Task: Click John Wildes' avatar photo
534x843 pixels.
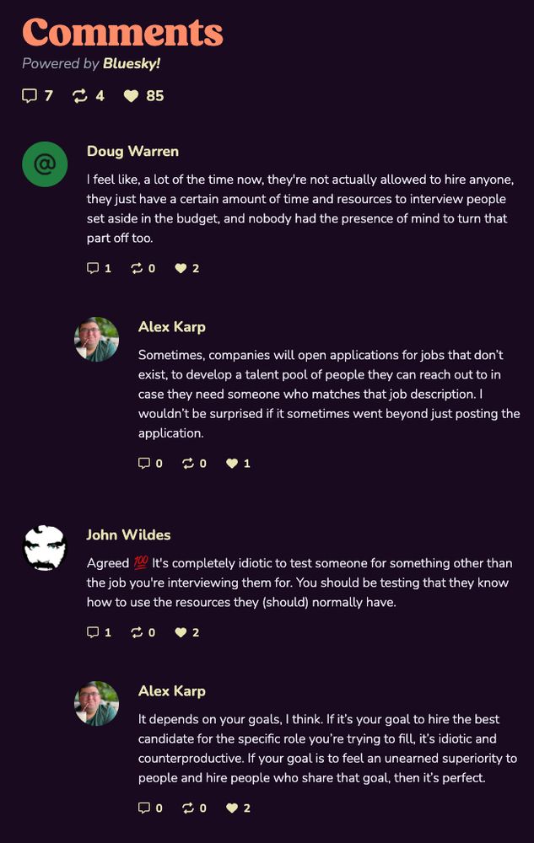Action: 44,547
